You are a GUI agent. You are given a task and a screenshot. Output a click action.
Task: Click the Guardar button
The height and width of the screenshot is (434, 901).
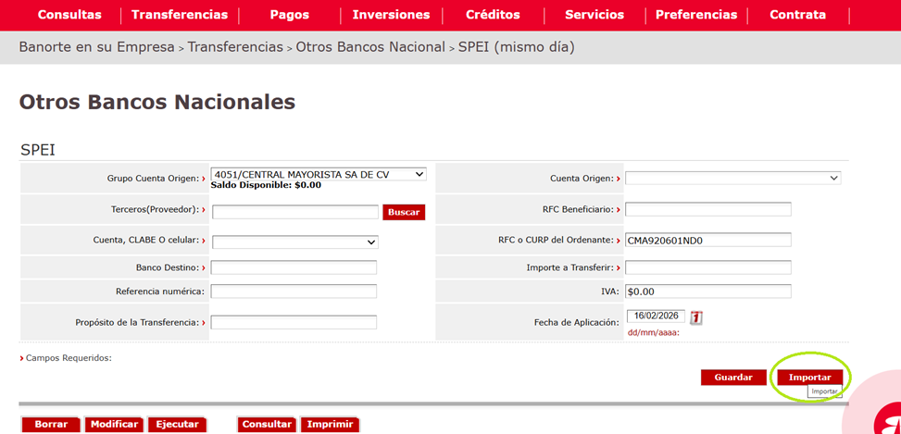point(733,378)
